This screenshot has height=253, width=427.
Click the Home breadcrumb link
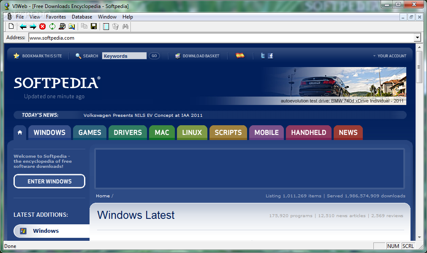point(103,196)
